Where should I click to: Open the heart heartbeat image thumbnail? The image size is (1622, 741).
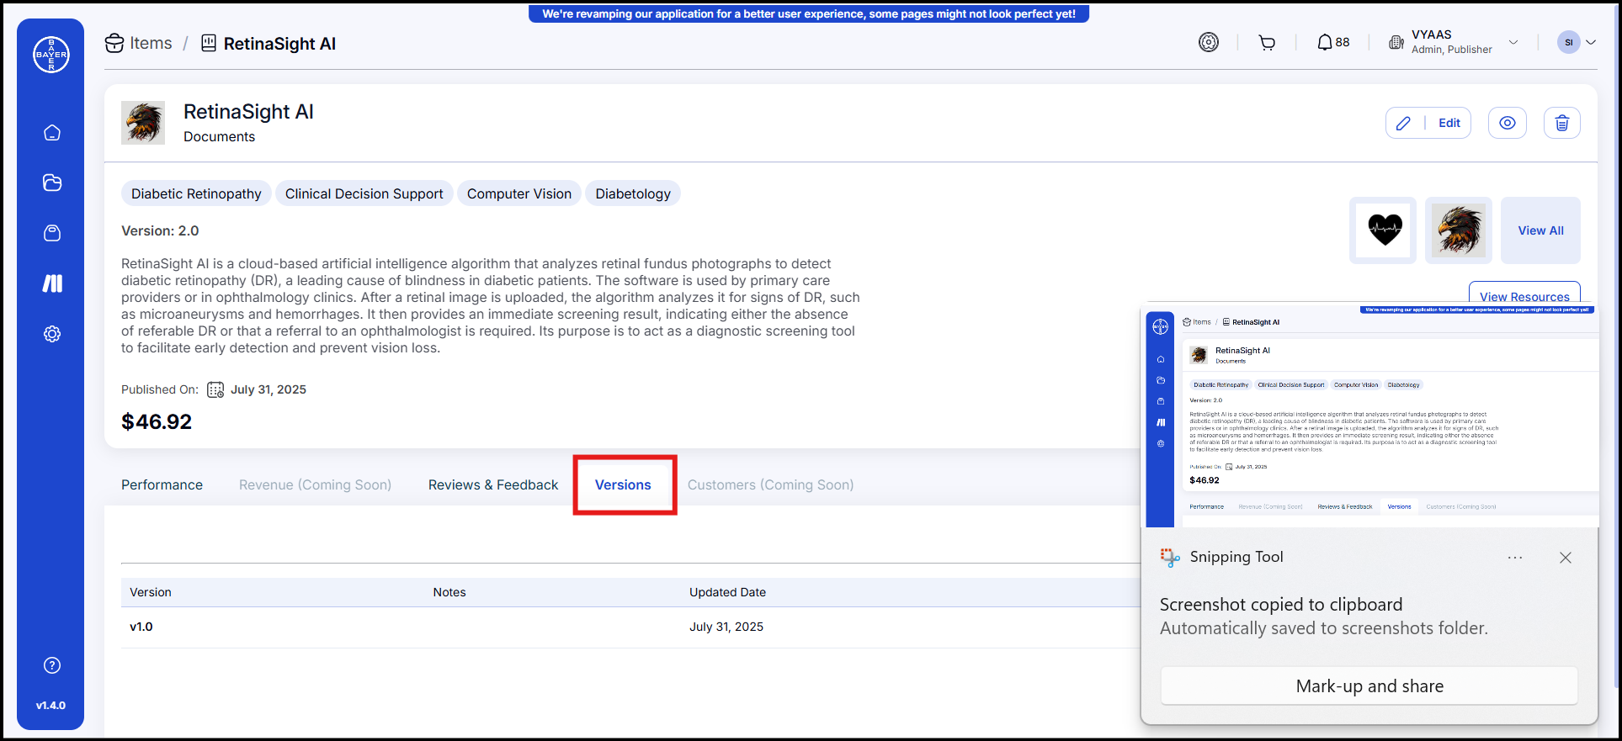[1383, 230]
